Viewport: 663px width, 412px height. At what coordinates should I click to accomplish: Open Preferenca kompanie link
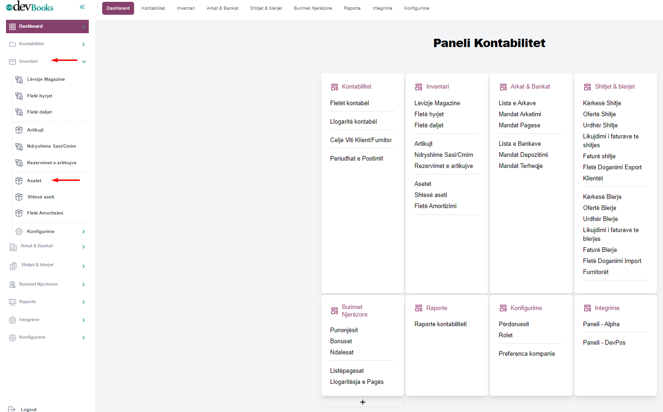pos(527,354)
